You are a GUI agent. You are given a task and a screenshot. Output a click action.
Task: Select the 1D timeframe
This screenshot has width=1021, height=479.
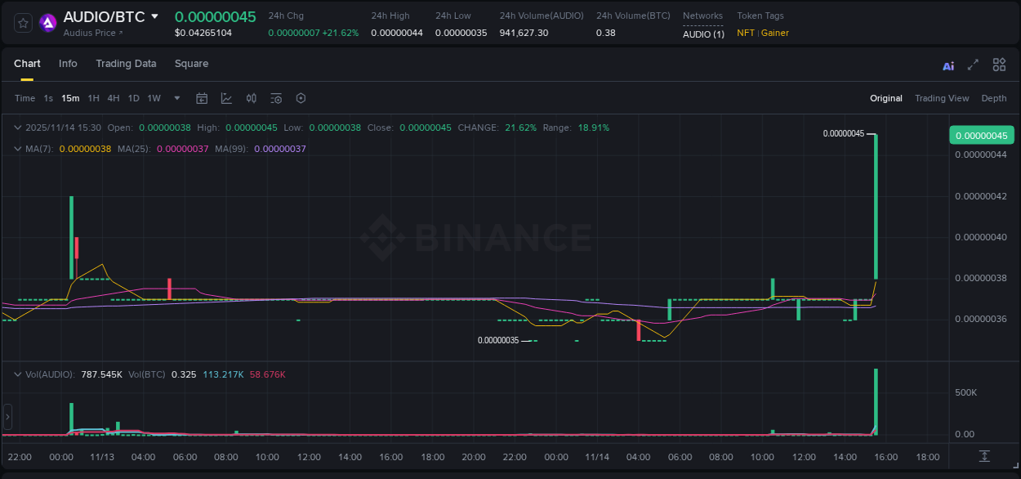(133, 98)
